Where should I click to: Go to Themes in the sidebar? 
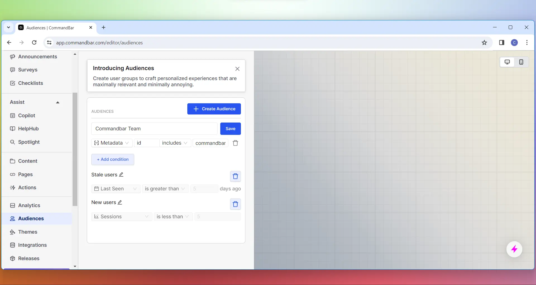pos(27,232)
